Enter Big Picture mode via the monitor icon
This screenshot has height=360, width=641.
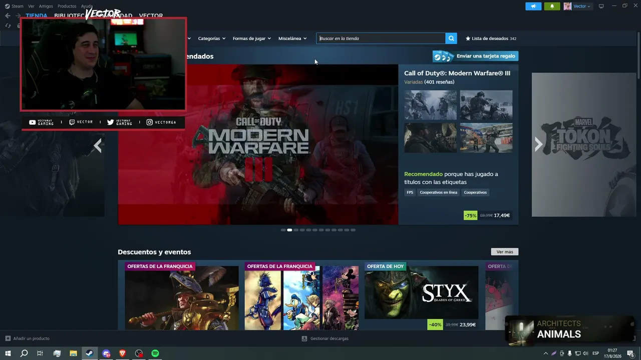pyautogui.click(x=601, y=6)
